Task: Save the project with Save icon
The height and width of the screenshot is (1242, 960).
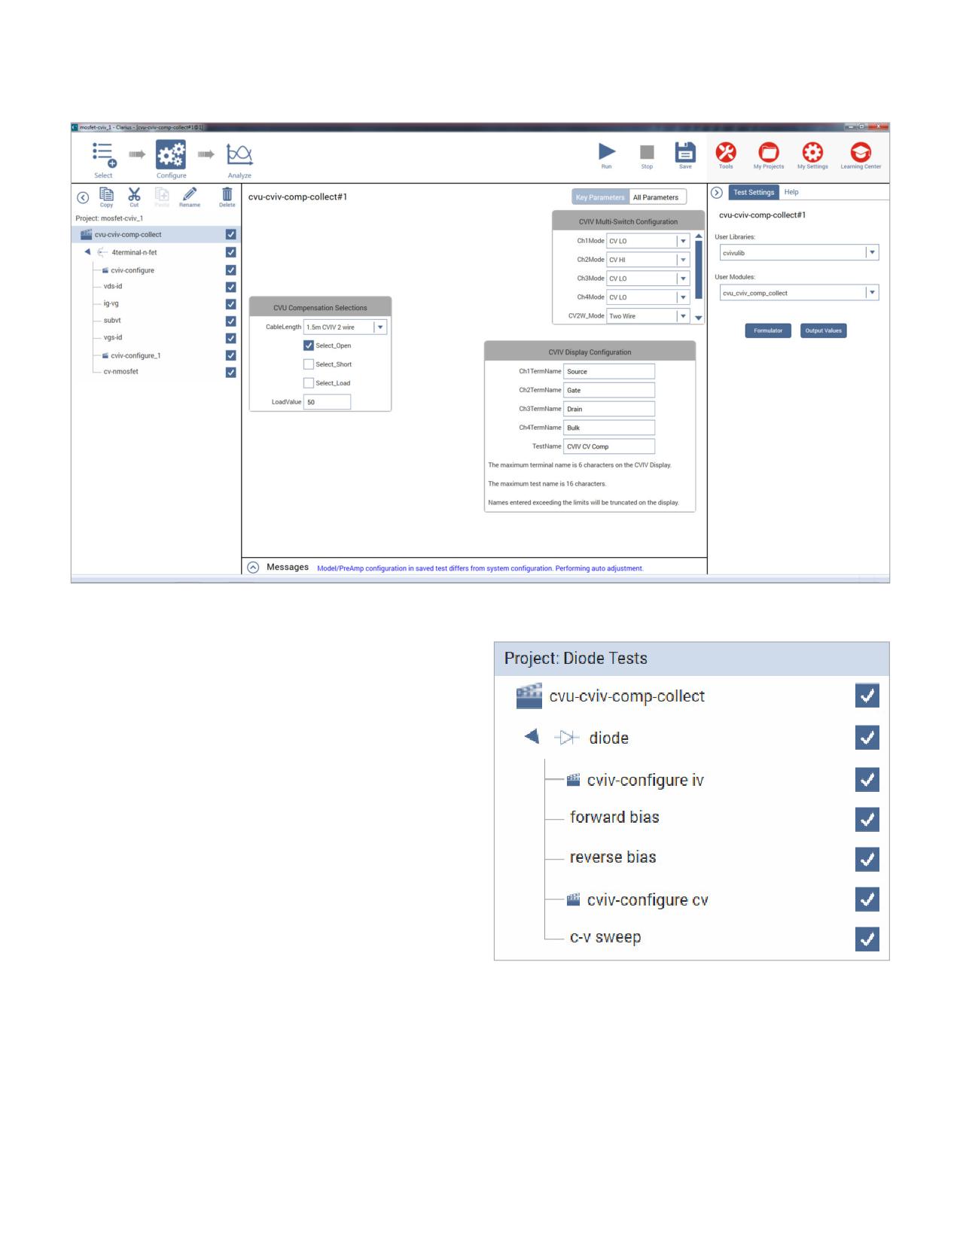Action: tap(685, 152)
